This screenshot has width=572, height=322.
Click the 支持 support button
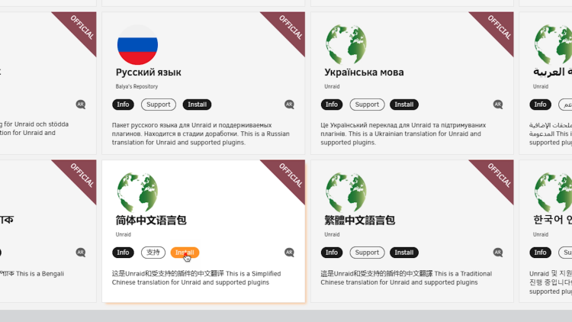[x=153, y=253]
